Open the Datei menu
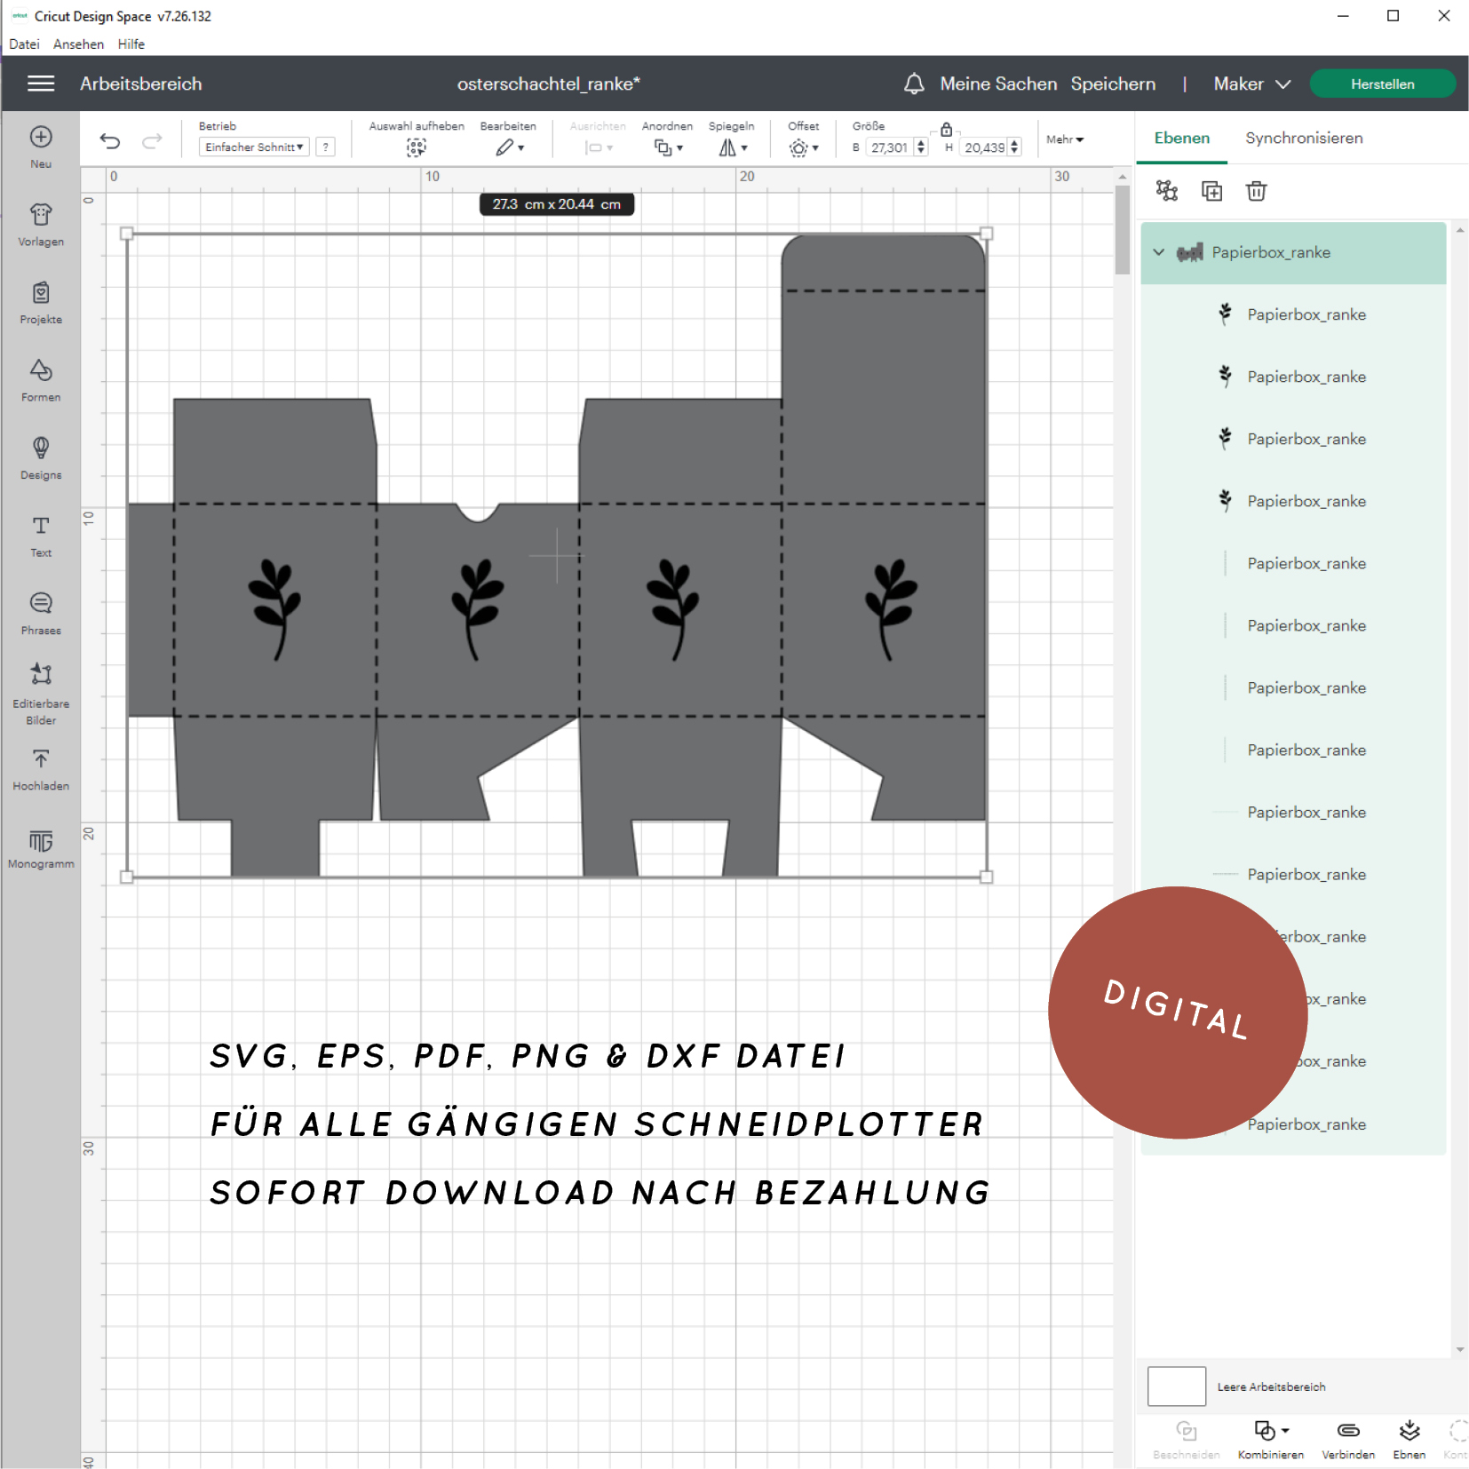This screenshot has width=1469, height=1469. point(24,44)
